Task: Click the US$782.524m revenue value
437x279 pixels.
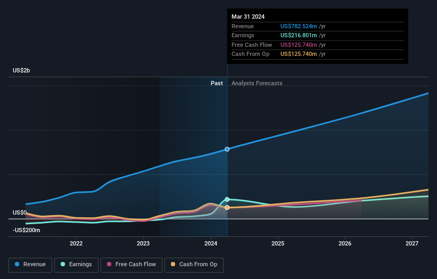Action: (x=299, y=26)
